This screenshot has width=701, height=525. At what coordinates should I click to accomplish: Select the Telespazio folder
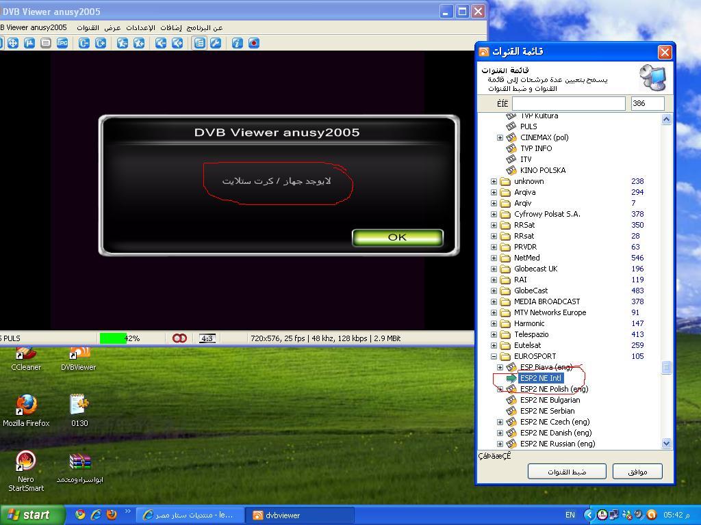(531, 334)
